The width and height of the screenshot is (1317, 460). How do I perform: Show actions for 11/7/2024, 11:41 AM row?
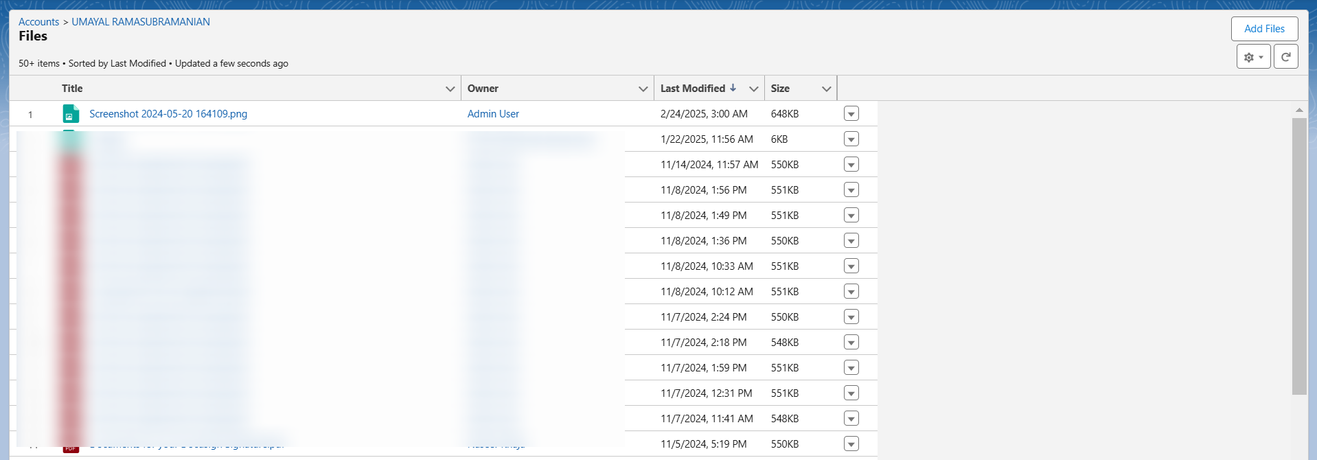pos(851,419)
